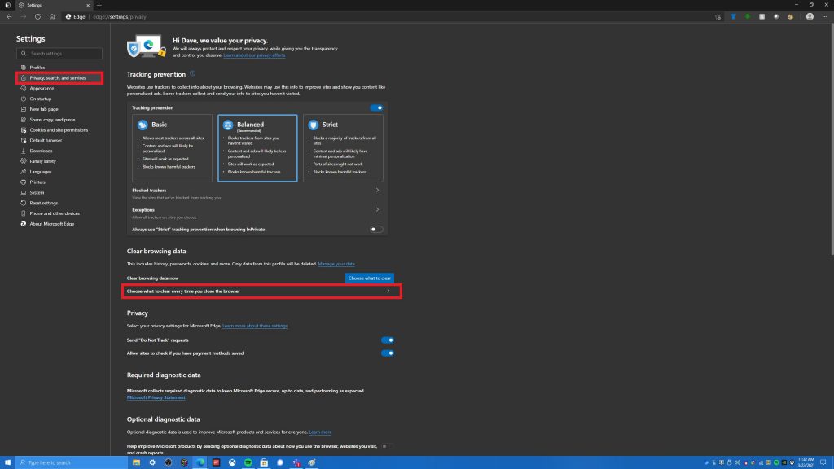Open Spotify from the taskbar
Image resolution: width=834 pixels, height=469 pixels.
click(248, 462)
